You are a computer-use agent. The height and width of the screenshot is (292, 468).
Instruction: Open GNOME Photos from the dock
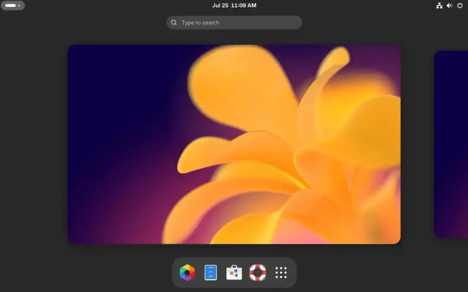coord(187,273)
